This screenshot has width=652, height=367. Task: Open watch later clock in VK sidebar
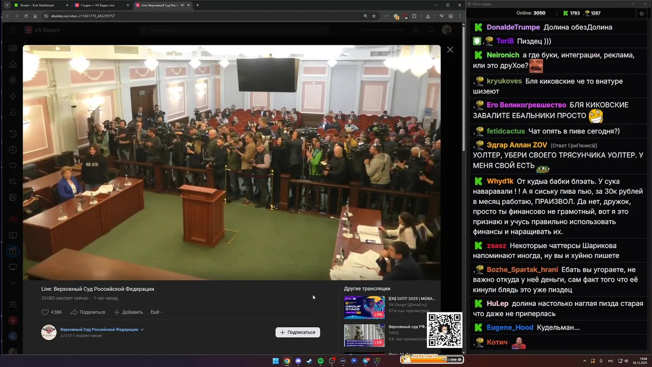pos(13,149)
